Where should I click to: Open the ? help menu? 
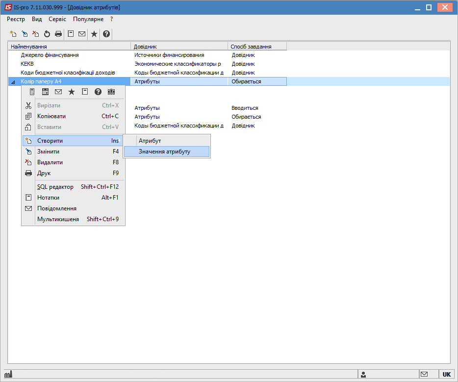pyautogui.click(x=112, y=19)
